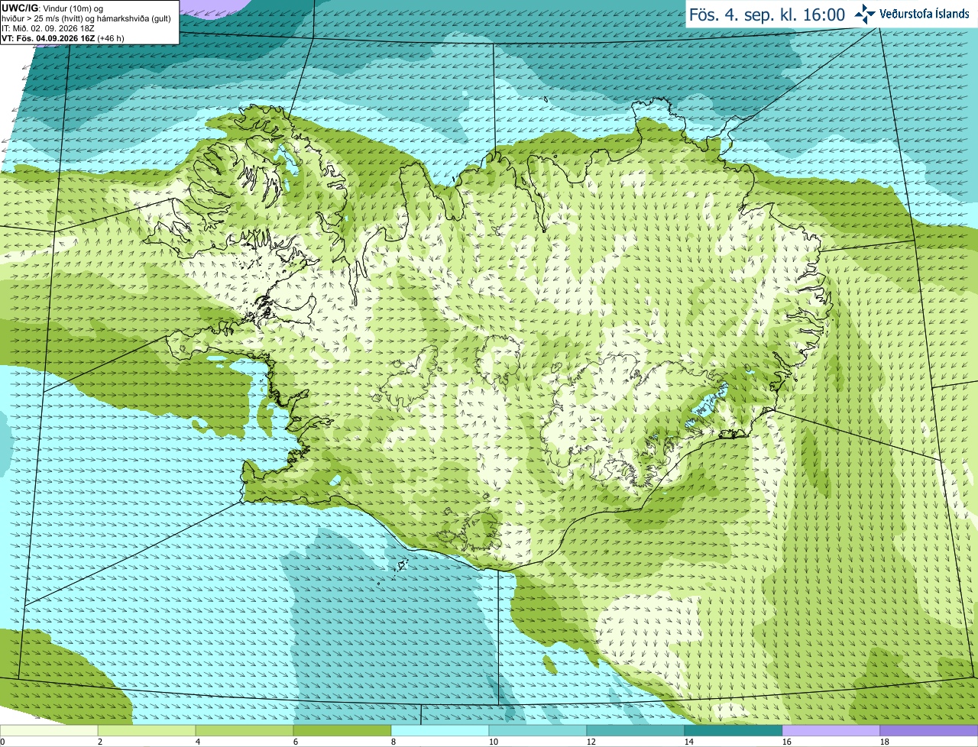Pick the darkest purple 18+ legend swatch
Screen dimensions: 978x747
tap(929, 731)
